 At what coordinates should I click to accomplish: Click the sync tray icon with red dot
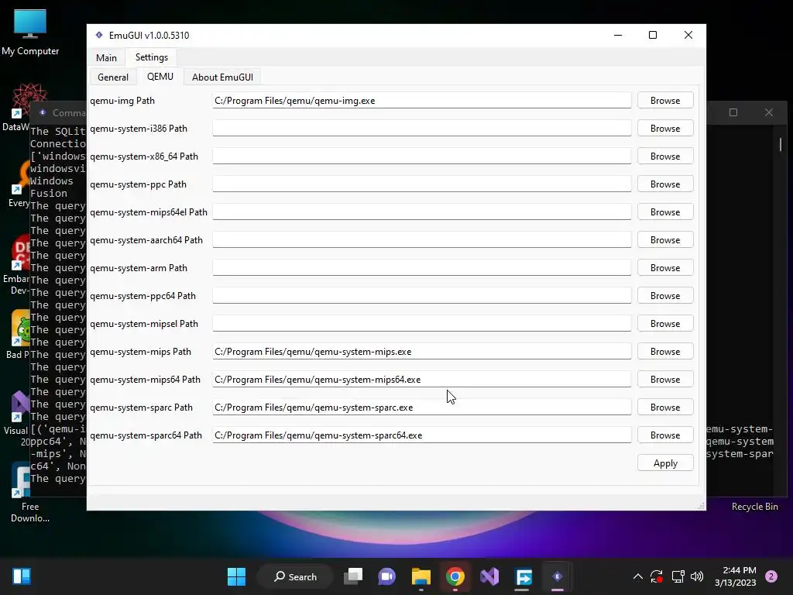pos(657,576)
